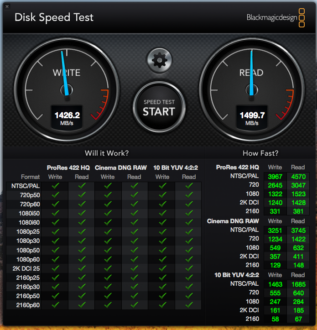Click 10 Bit YUV Read checkmark for 2160p60
The height and width of the screenshot is (330, 317).
[x=189, y=305]
